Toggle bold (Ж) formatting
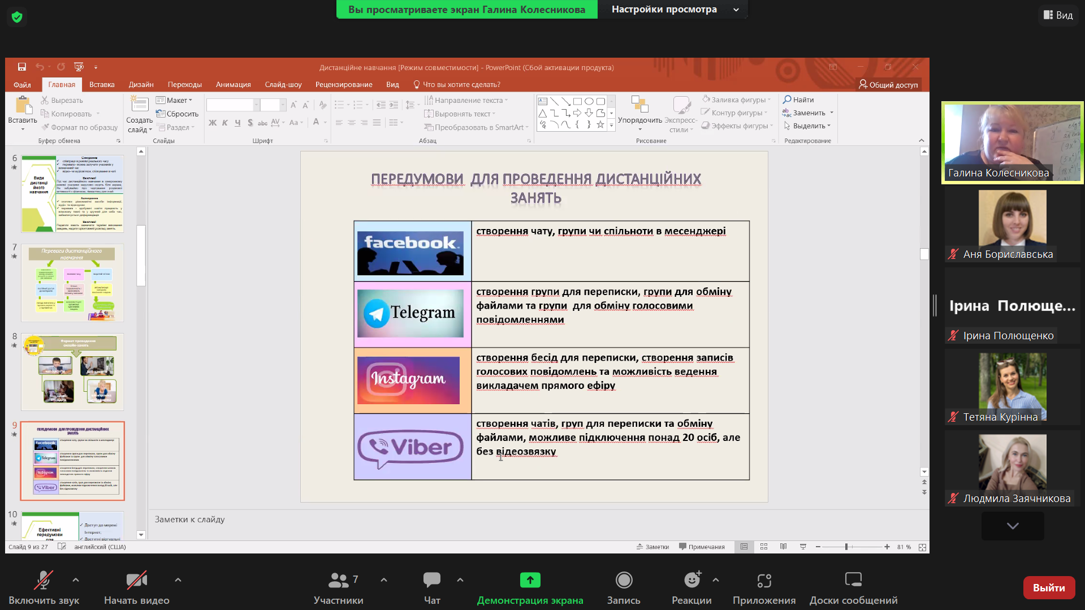Image resolution: width=1085 pixels, height=610 pixels. coord(213,123)
